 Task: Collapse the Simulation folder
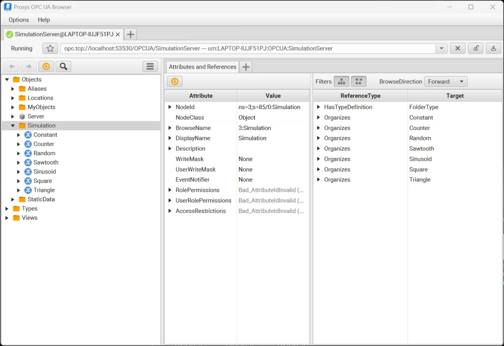pyautogui.click(x=13, y=125)
